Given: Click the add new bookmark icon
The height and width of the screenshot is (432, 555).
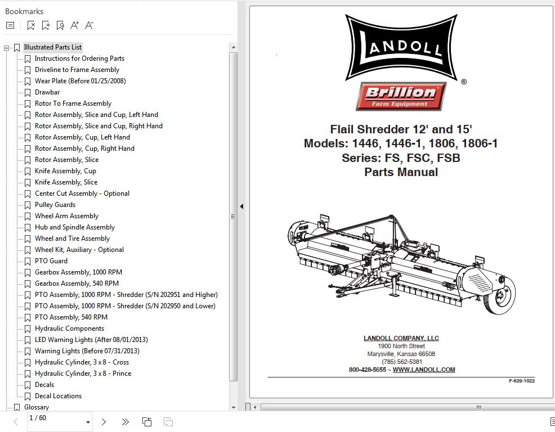Looking at the screenshot, I should pos(46,25).
